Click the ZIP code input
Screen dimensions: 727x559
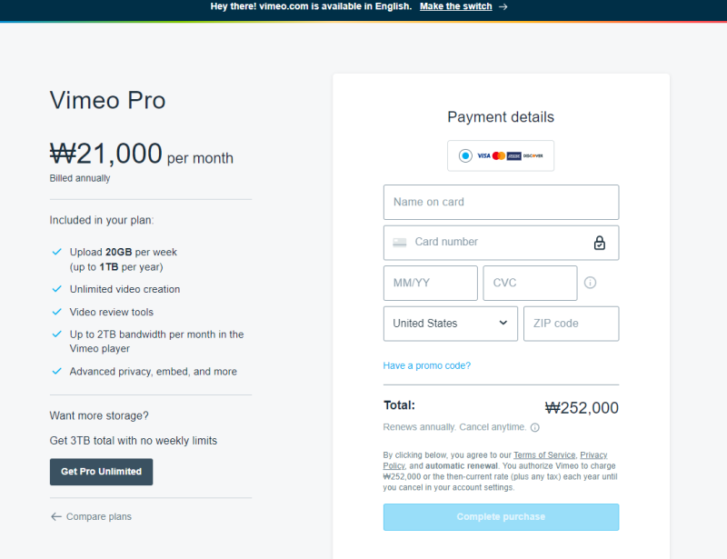(571, 324)
